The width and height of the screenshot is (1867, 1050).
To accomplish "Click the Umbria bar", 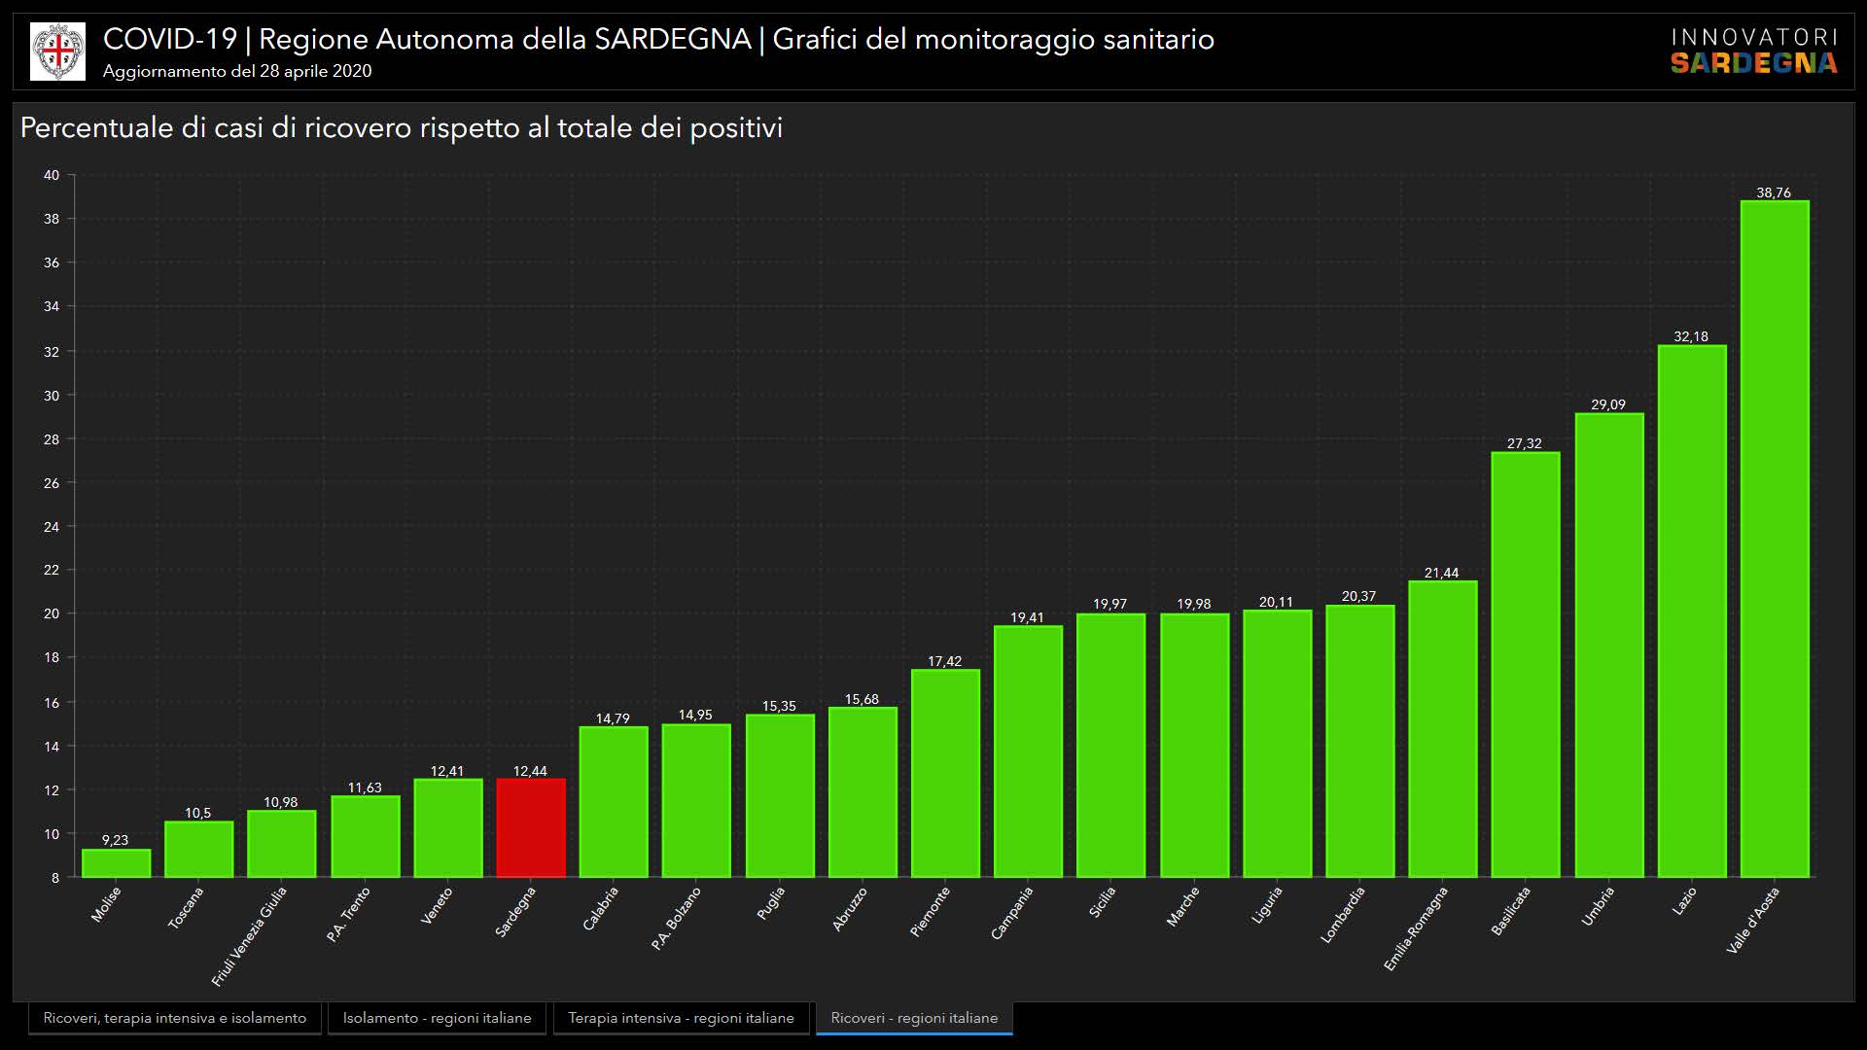I will pos(1609,646).
